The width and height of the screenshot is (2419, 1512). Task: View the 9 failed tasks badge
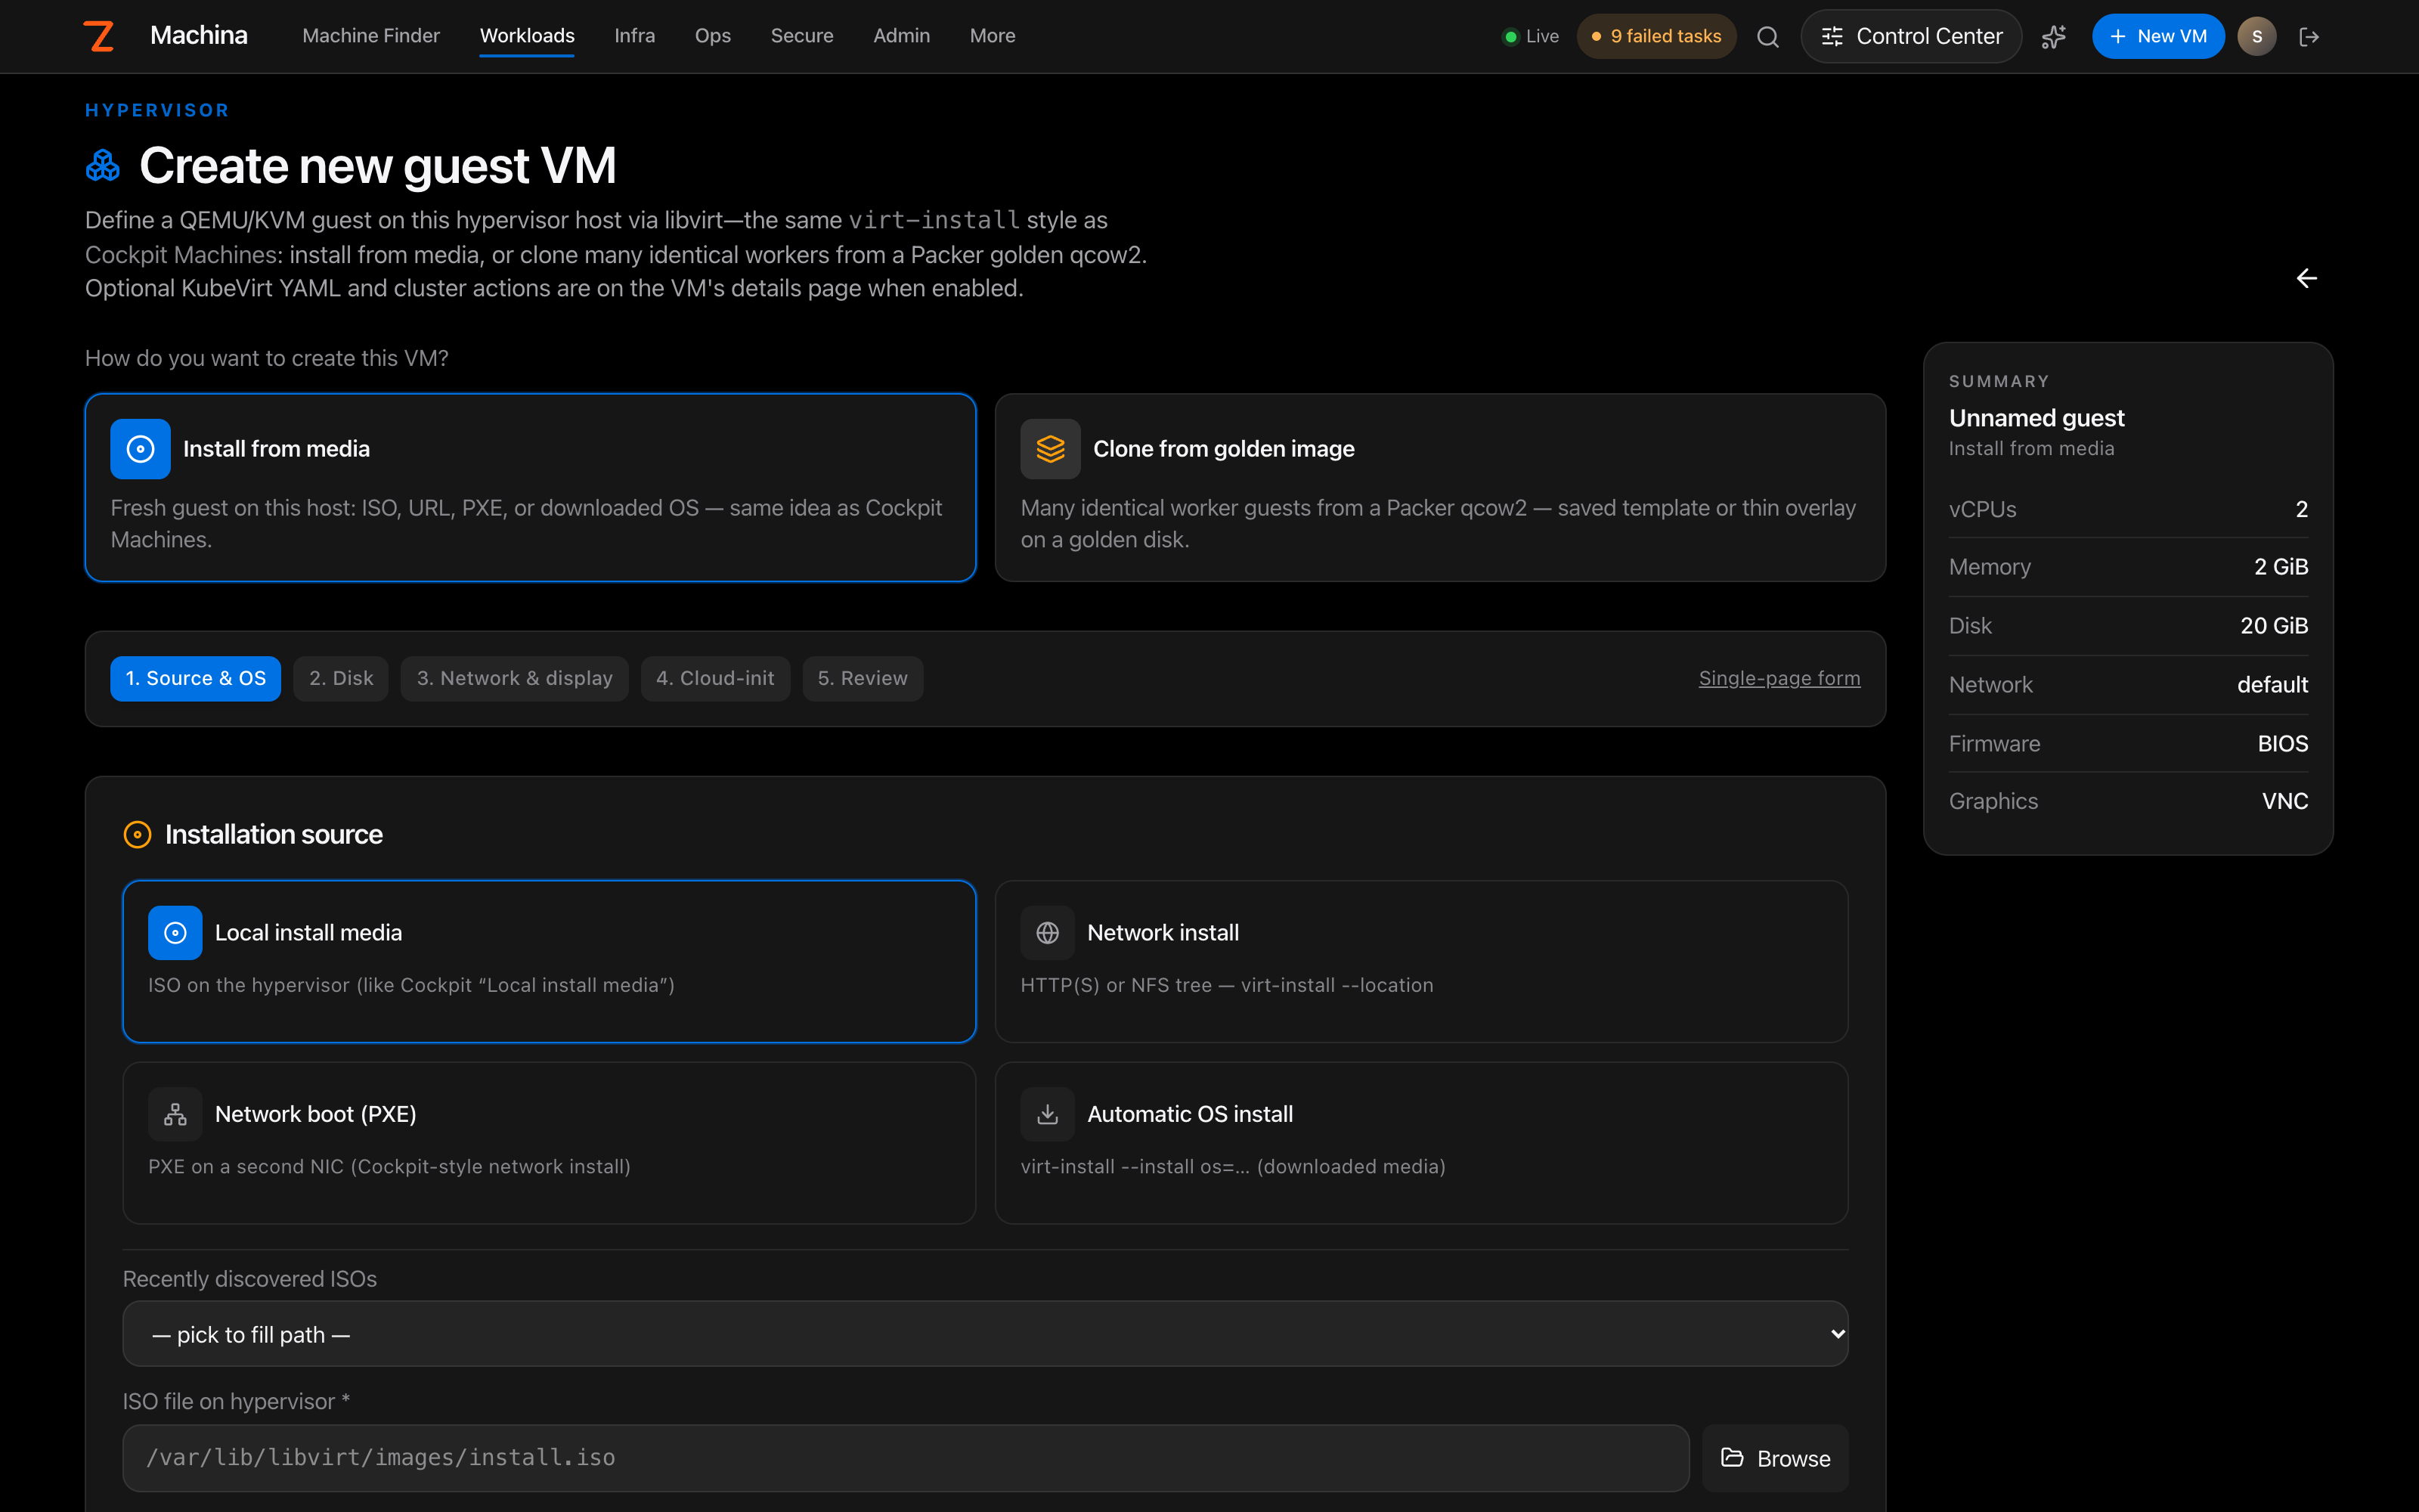[1656, 37]
